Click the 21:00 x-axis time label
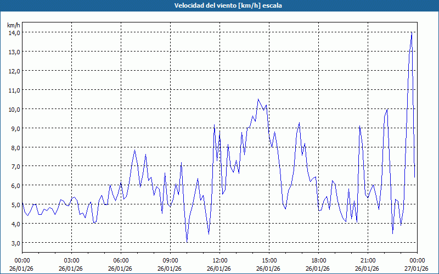Image resolution: width=439 pixels, height=274 pixels. (368, 260)
